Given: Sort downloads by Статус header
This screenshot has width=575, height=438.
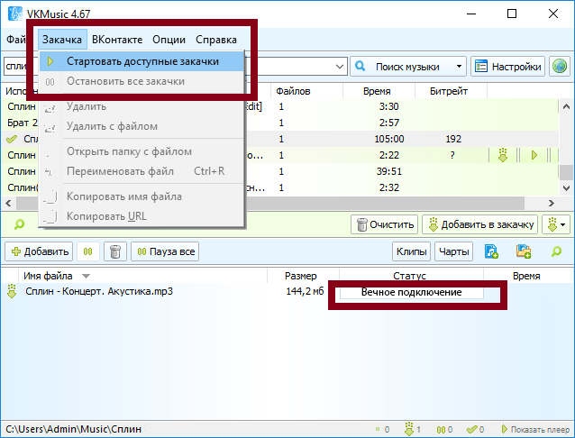Looking at the screenshot, I should point(411,276).
